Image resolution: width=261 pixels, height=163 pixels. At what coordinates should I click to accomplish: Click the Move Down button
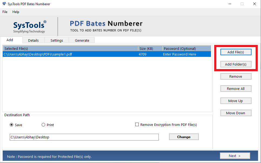coord(236,113)
